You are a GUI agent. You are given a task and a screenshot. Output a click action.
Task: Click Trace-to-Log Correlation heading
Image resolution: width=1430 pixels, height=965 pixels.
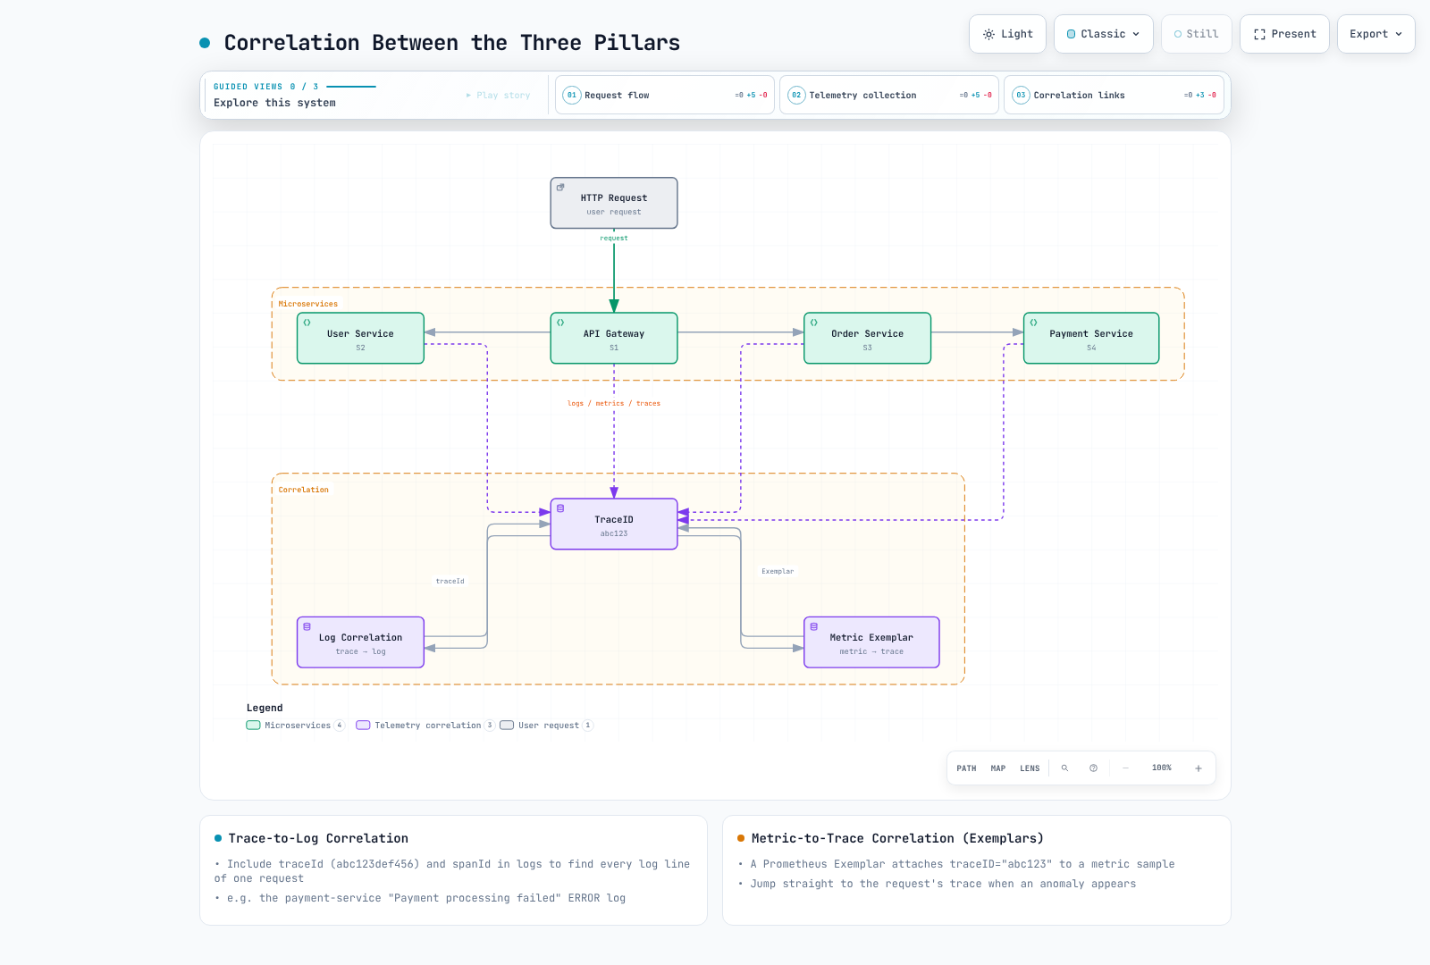[x=318, y=839]
